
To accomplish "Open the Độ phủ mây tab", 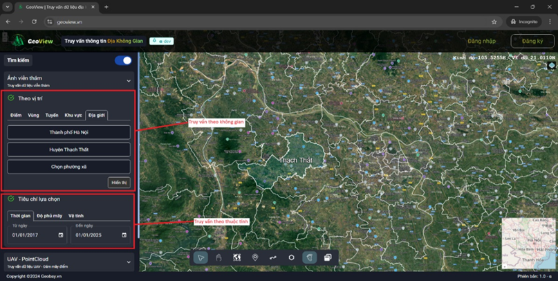I will pos(49,216).
